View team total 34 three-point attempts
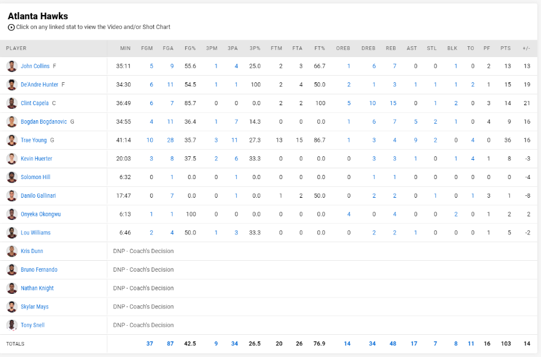The width and height of the screenshot is (541, 357). (234, 344)
